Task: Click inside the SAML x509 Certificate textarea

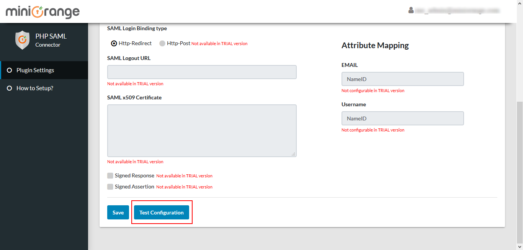Action: [x=202, y=130]
